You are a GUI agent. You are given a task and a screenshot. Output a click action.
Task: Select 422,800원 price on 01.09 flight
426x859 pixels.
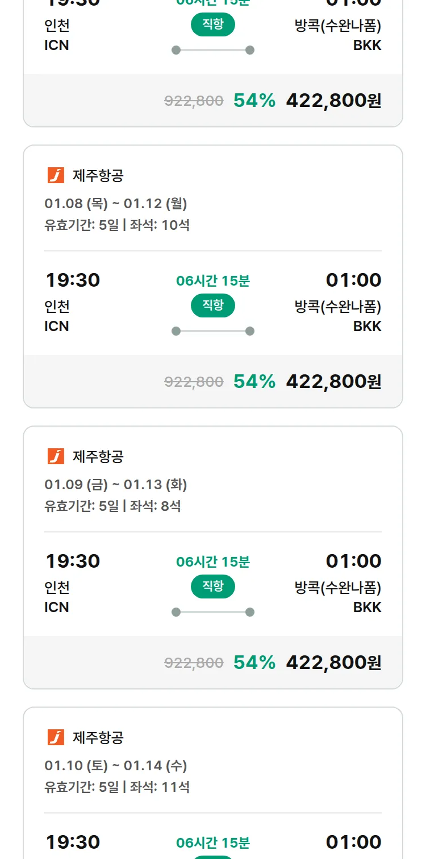(x=333, y=662)
